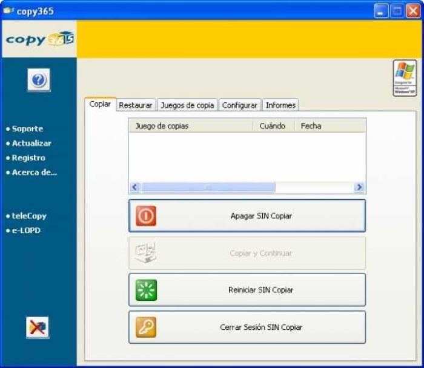
Task: Click Reiniciar SIN Copiar button
Action: pos(247,290)
